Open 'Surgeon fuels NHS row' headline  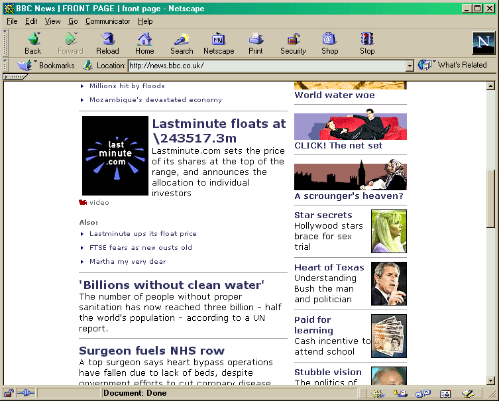click(x=152, y=351)
